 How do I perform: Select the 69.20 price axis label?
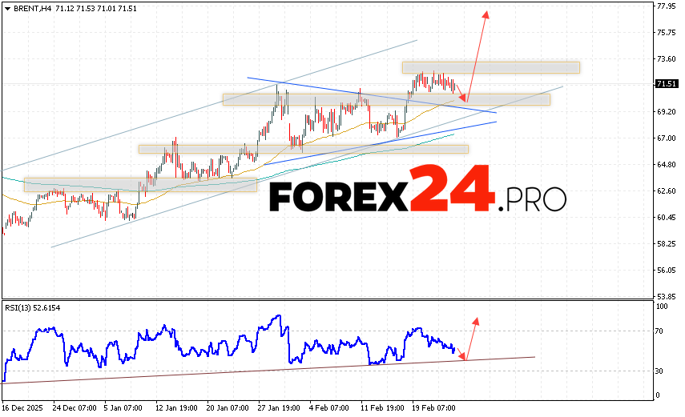pos(667,112)
